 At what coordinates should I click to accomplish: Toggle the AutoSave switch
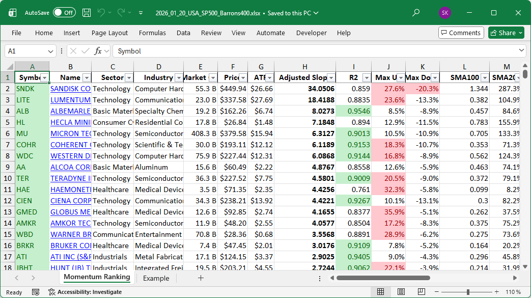click(64, 13)
